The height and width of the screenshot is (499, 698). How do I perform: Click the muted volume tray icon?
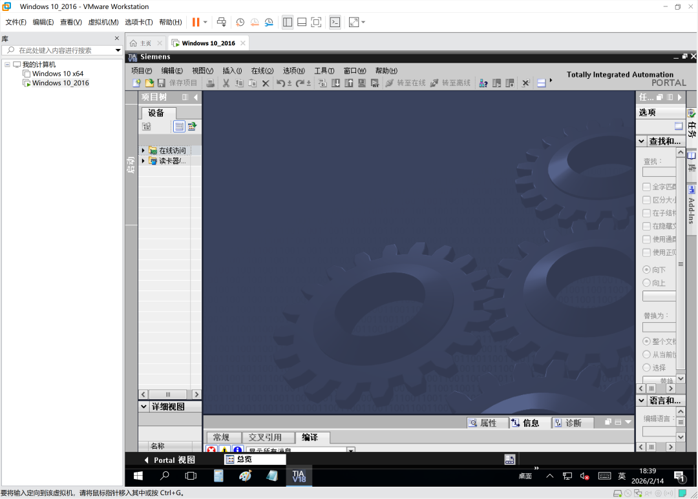click(584, 476)
